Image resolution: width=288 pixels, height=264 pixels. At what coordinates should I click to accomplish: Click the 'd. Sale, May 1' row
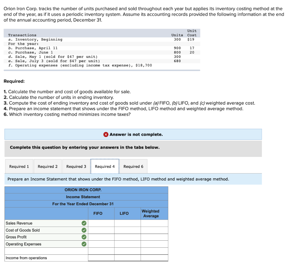coord(102,57)
